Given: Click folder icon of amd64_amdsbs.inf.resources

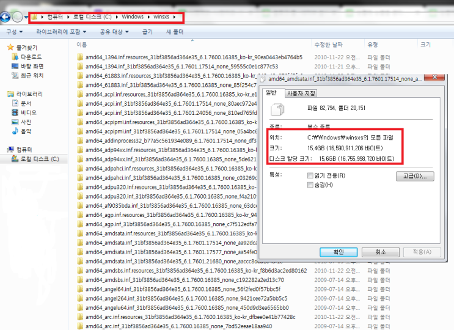Looking at the screenshot, I should [x=80, y=270].
